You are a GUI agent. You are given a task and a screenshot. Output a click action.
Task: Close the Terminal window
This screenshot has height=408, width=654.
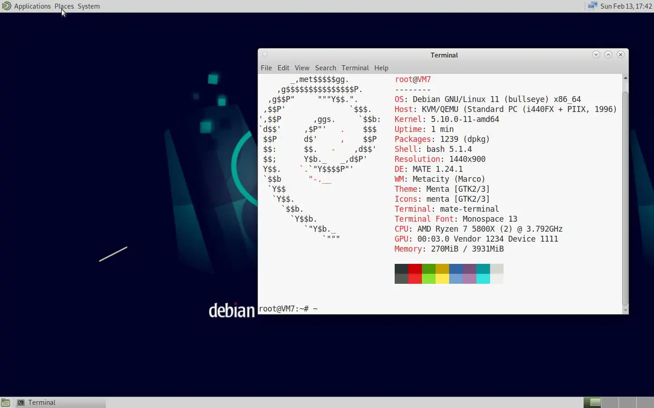(620, 54)
